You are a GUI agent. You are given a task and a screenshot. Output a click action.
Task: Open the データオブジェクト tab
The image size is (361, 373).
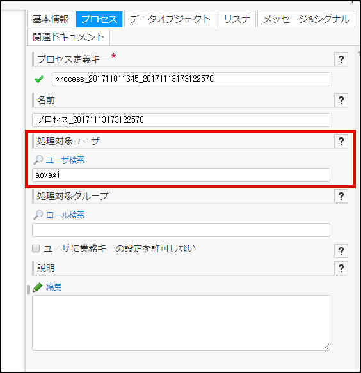pos(170,19)
